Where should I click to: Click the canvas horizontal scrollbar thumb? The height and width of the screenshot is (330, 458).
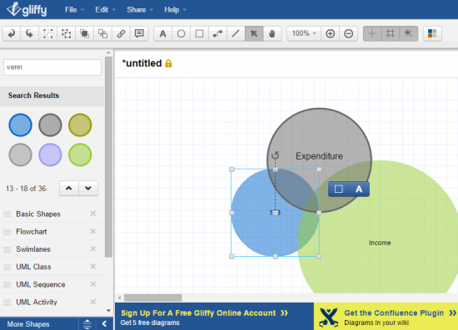152,298
